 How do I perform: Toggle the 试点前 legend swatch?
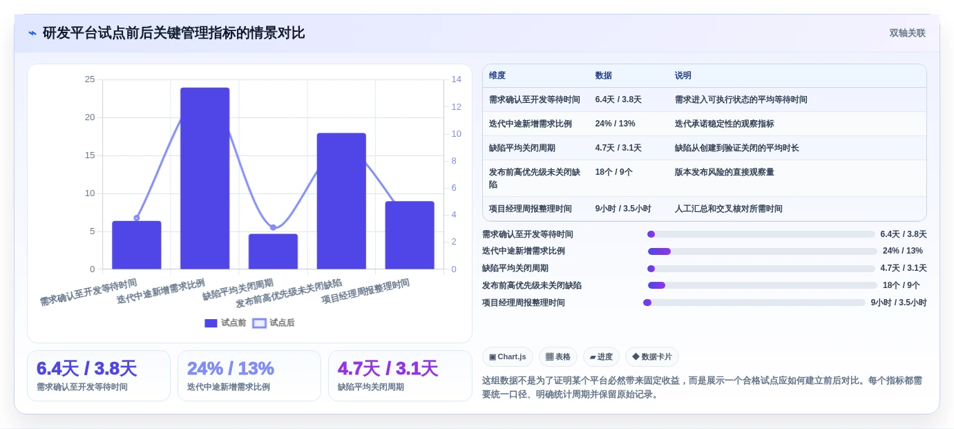click(x=211, y=323)
